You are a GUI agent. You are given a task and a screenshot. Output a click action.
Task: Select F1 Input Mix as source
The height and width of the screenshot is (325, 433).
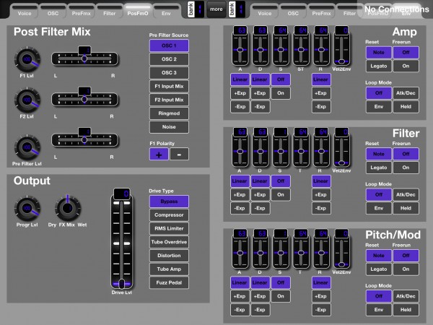pos(169,86)
